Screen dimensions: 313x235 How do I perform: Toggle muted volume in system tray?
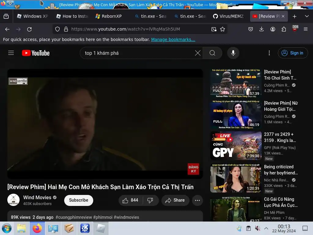257,228
